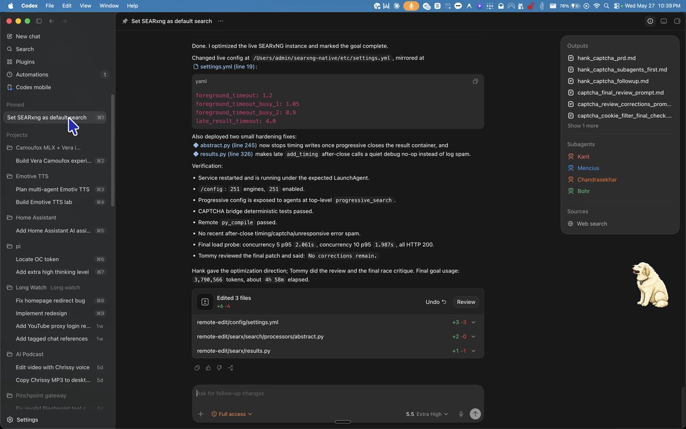
Task: Open Control Center in the menu bar
Action: click(617, 6)
